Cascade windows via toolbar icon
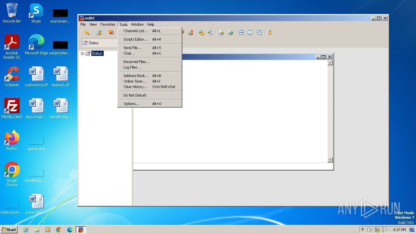 259,32
